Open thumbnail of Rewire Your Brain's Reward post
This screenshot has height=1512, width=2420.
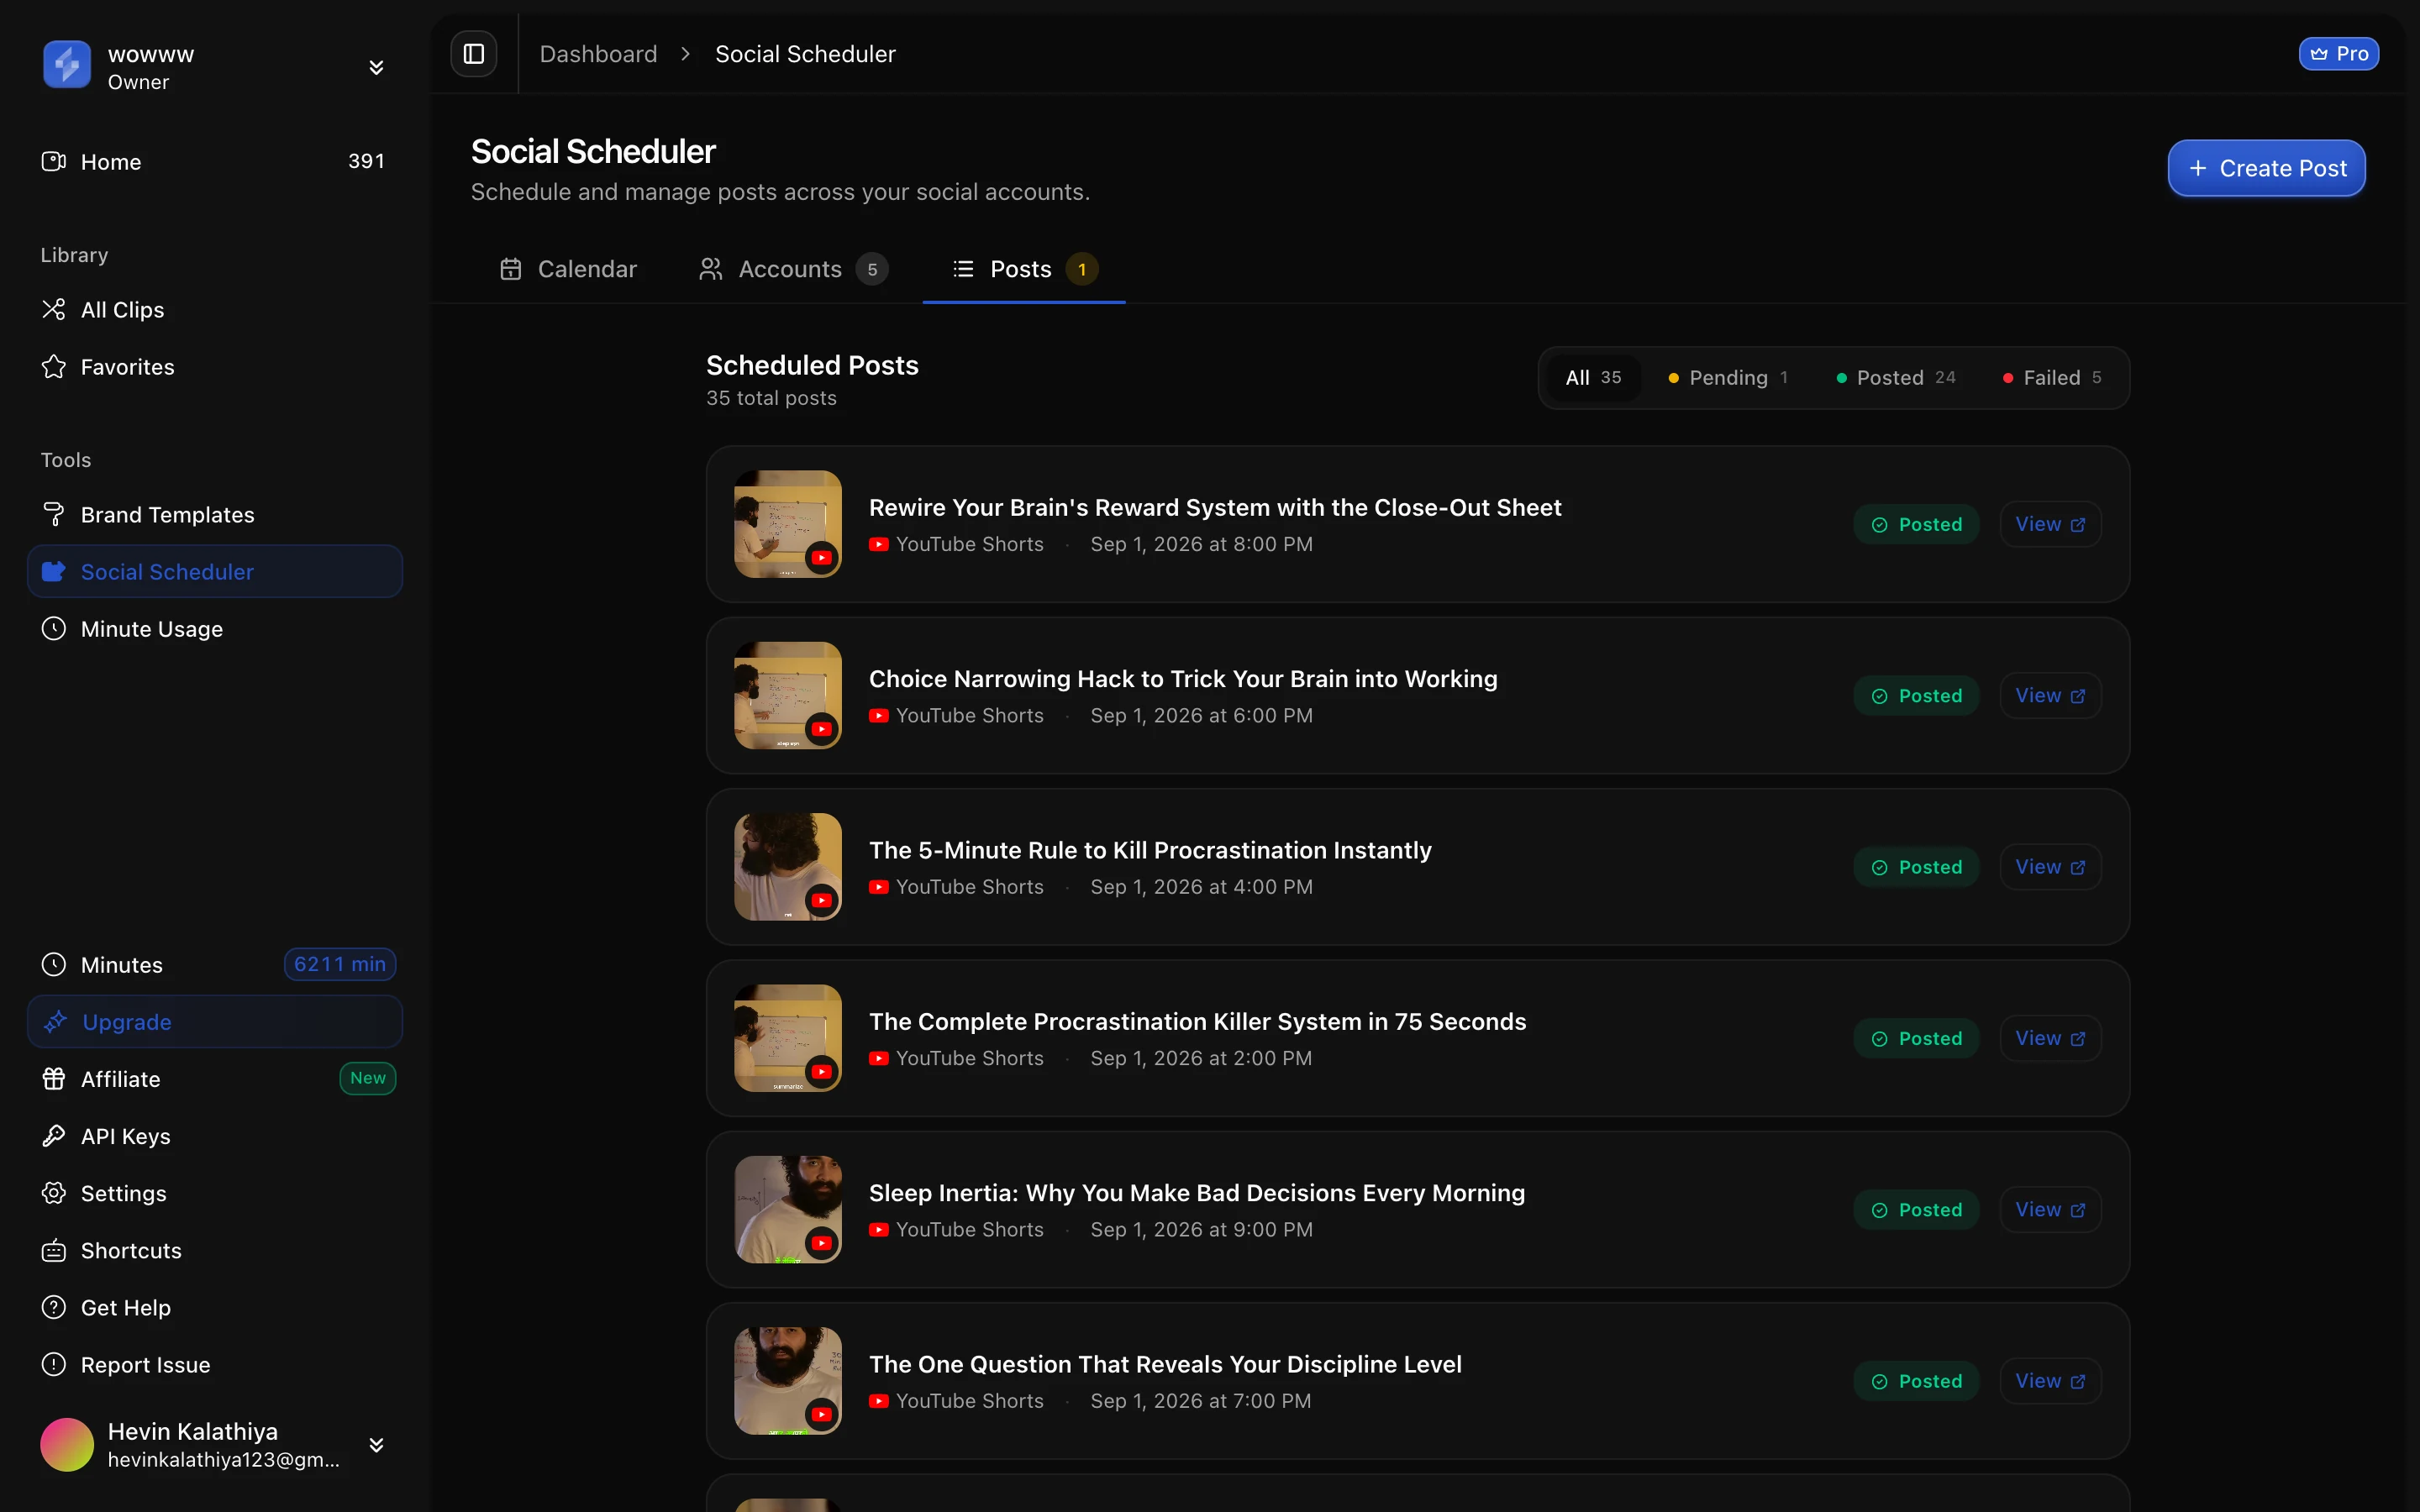point(788,524)
